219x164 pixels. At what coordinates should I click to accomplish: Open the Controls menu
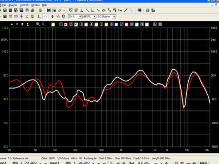pyautogui.click(x=24, y=5)
